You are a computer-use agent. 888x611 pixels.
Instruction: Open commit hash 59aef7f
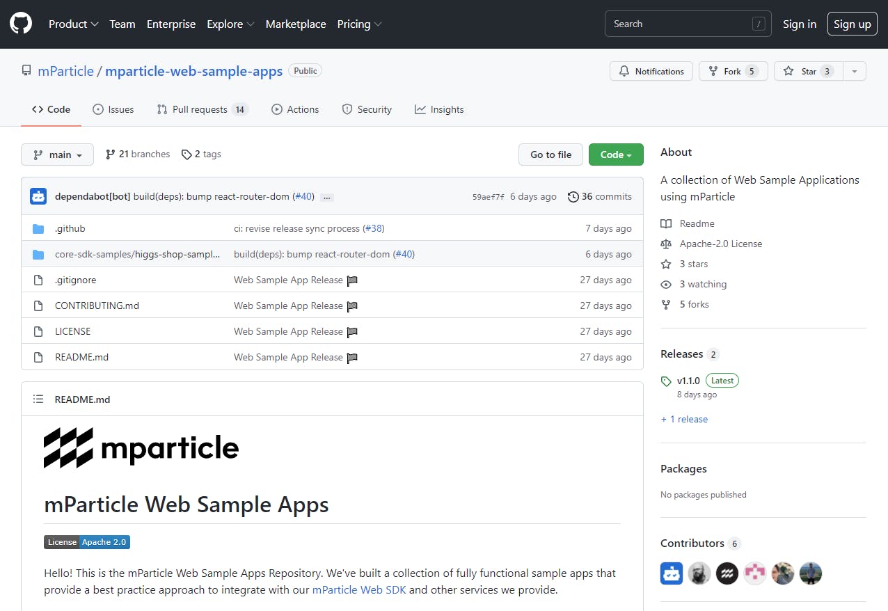[489, 197]
